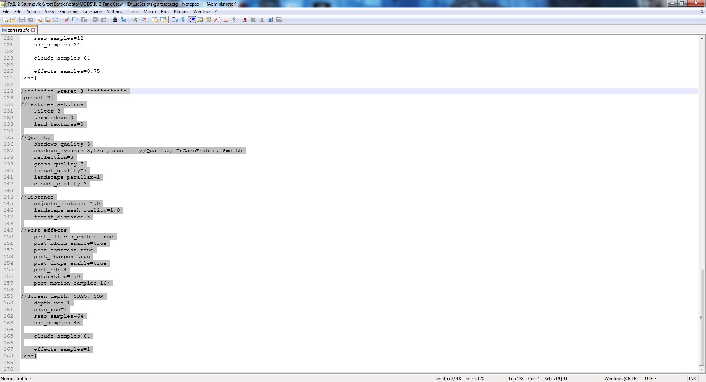This screenshot has height=382, width=706.
Task: Click the Playback macro button
Action: pyautogui.click(x=262, y=19)
